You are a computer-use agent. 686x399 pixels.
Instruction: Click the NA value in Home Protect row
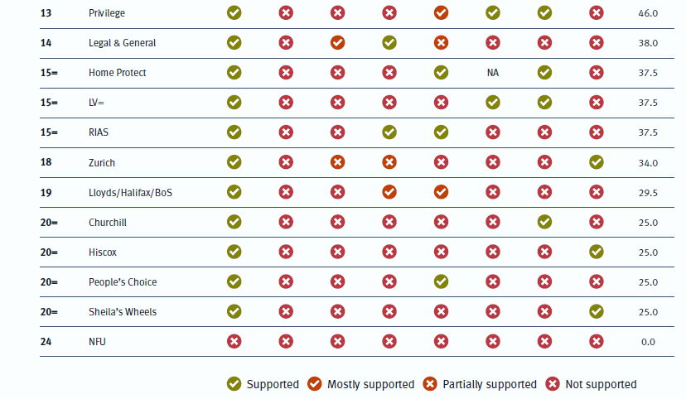[493, 73]
